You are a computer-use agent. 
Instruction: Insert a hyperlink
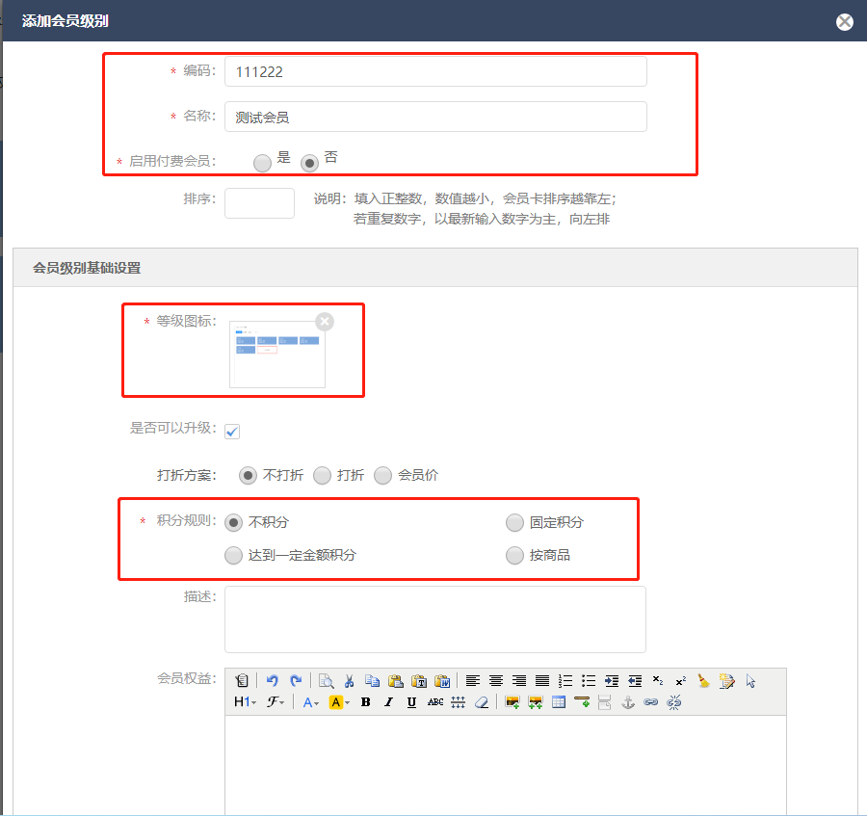click(651, 702)
